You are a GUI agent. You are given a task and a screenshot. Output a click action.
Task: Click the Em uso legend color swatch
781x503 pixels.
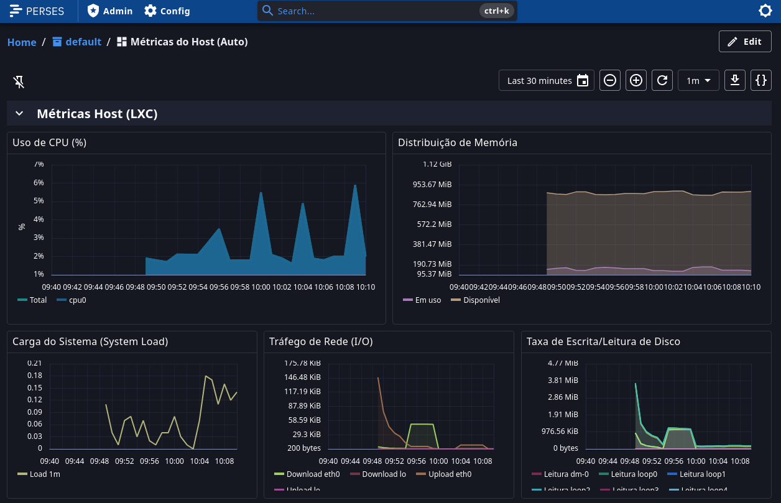408,300
